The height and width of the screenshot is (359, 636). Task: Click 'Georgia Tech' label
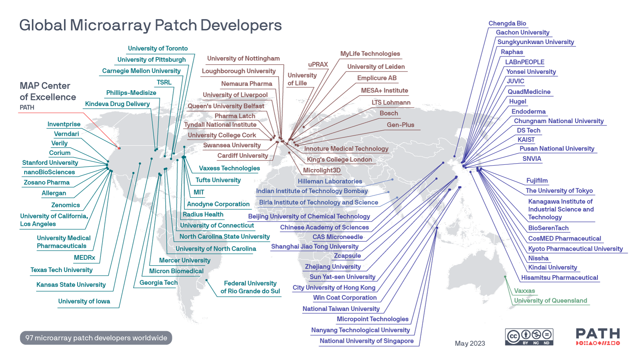coord(159,283)
